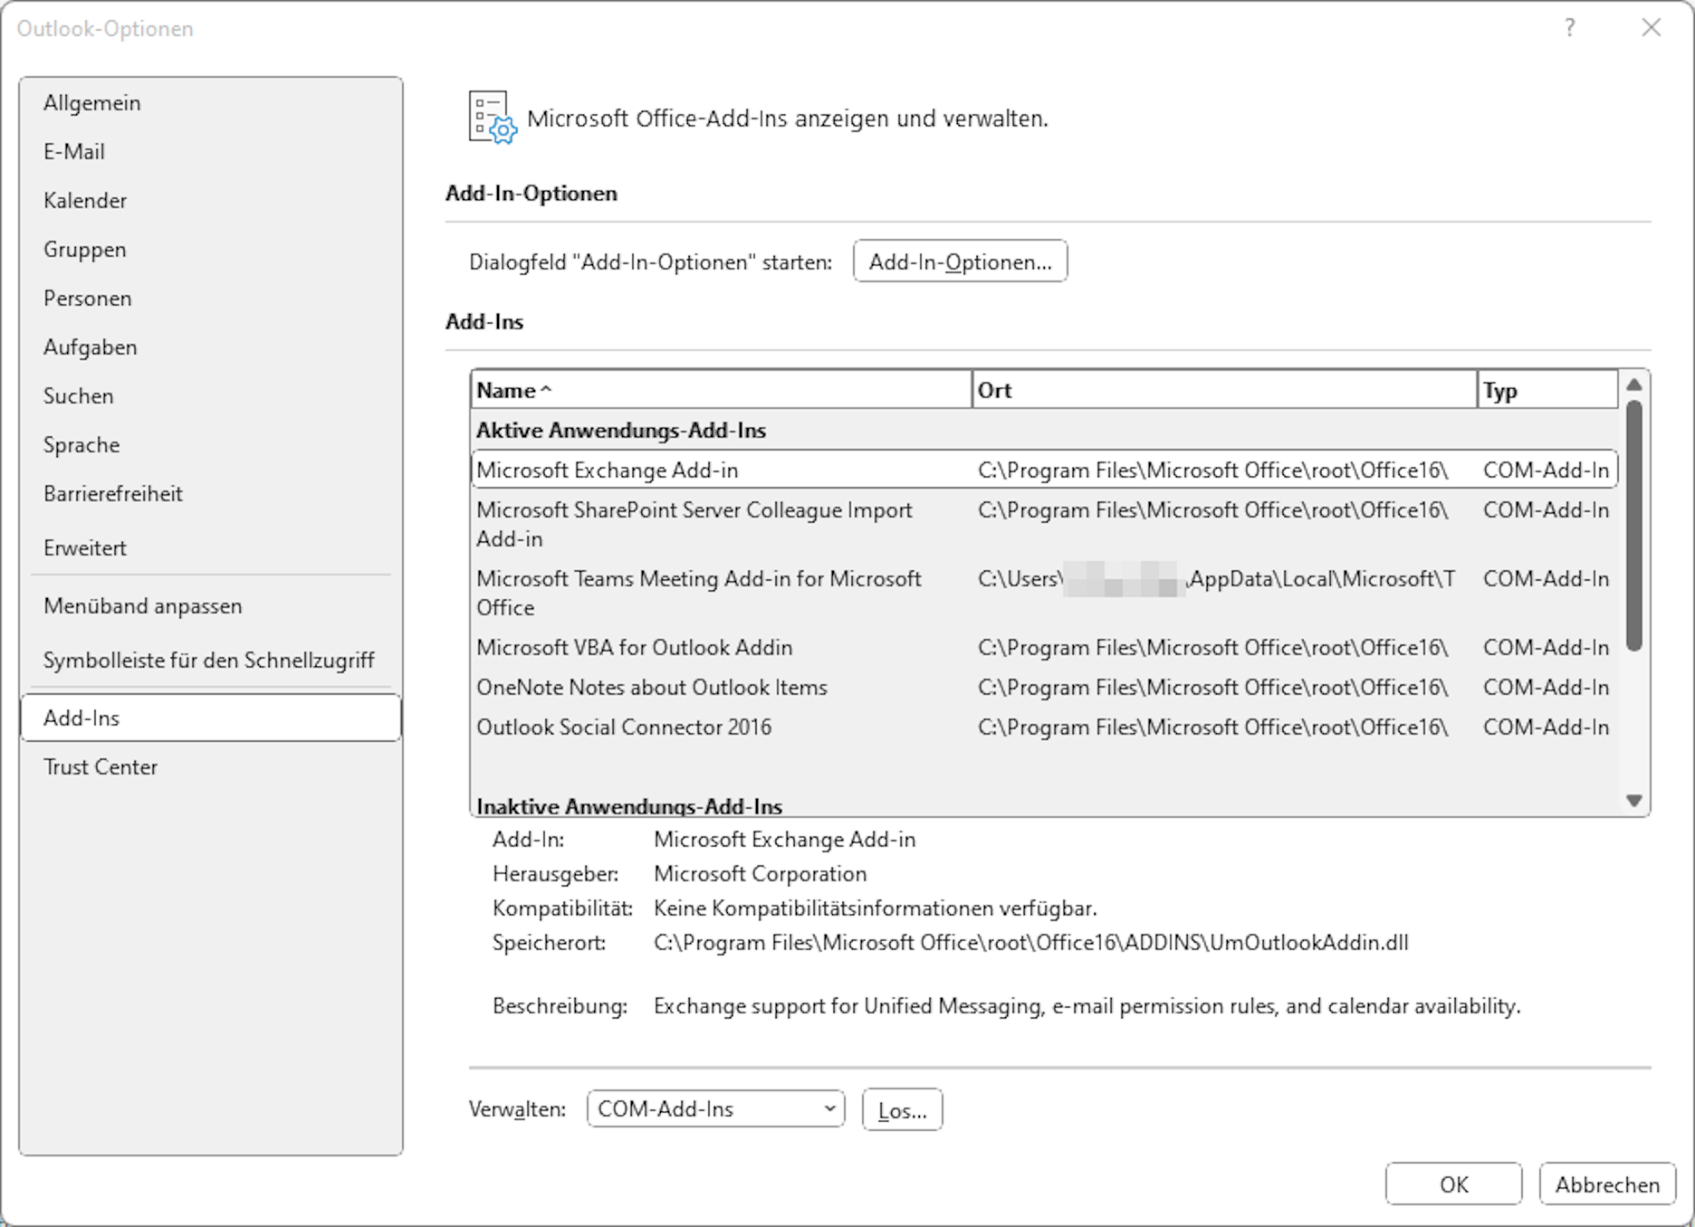Click COM-Add-In type for OneNote row
The image size is (1695, 1227).
(1547, 688)
